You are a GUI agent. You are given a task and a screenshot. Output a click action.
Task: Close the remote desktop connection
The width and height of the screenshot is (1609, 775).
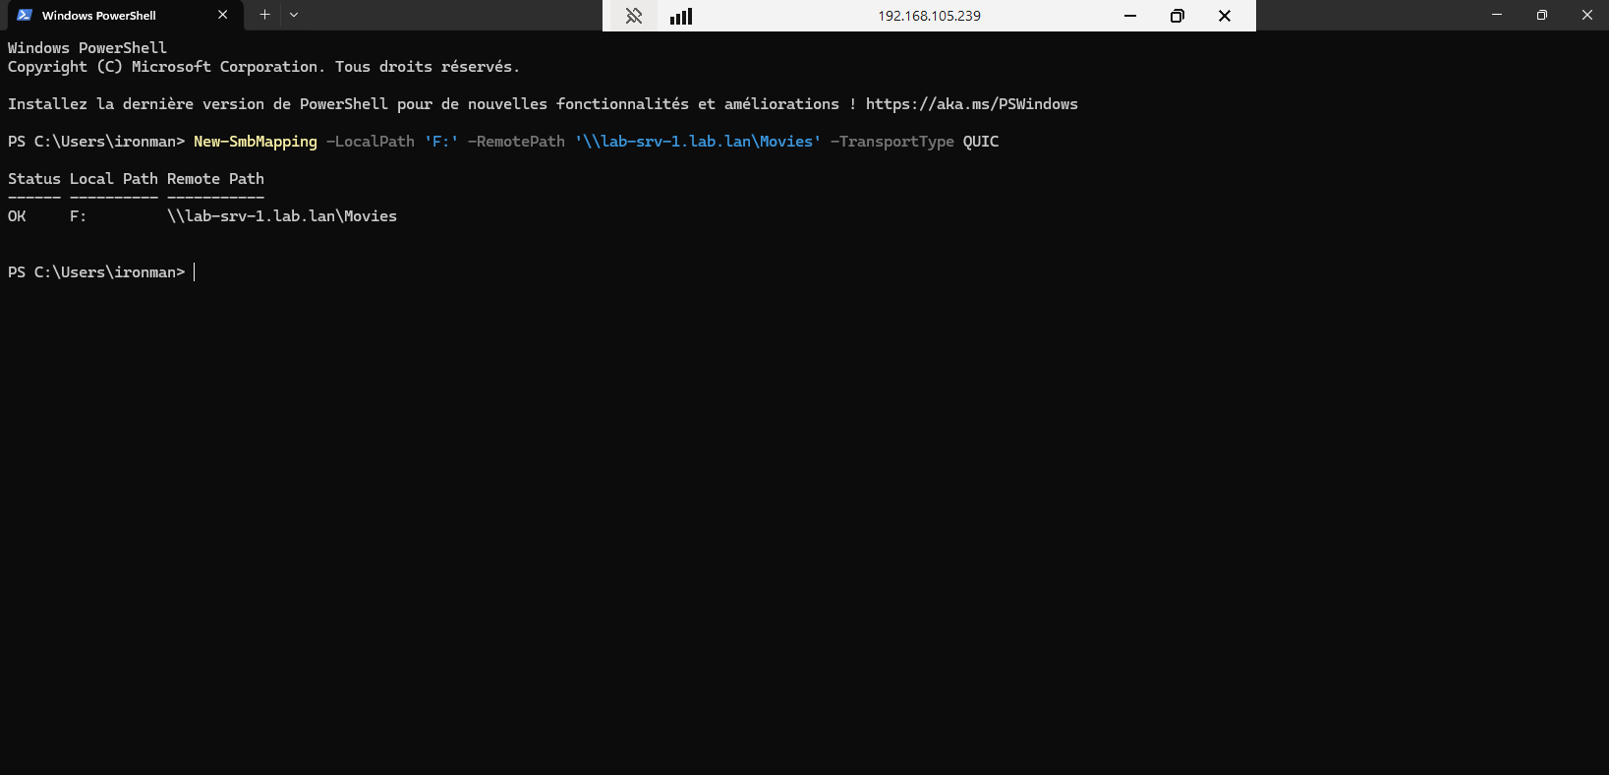click(x=1225, y=16)
